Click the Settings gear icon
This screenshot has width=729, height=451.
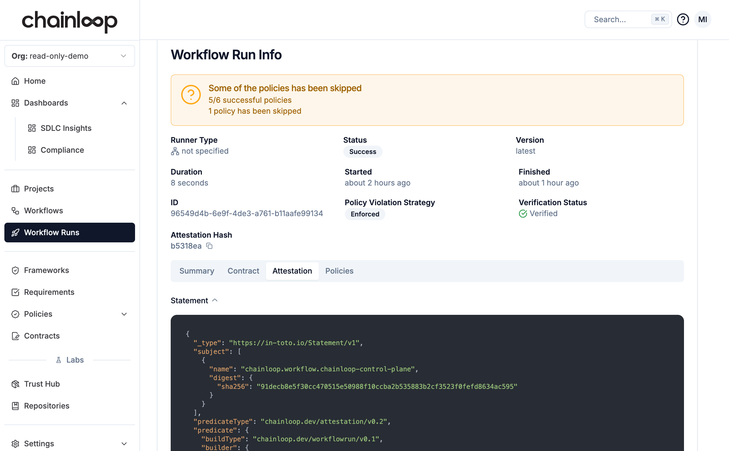tap(15, 444)
